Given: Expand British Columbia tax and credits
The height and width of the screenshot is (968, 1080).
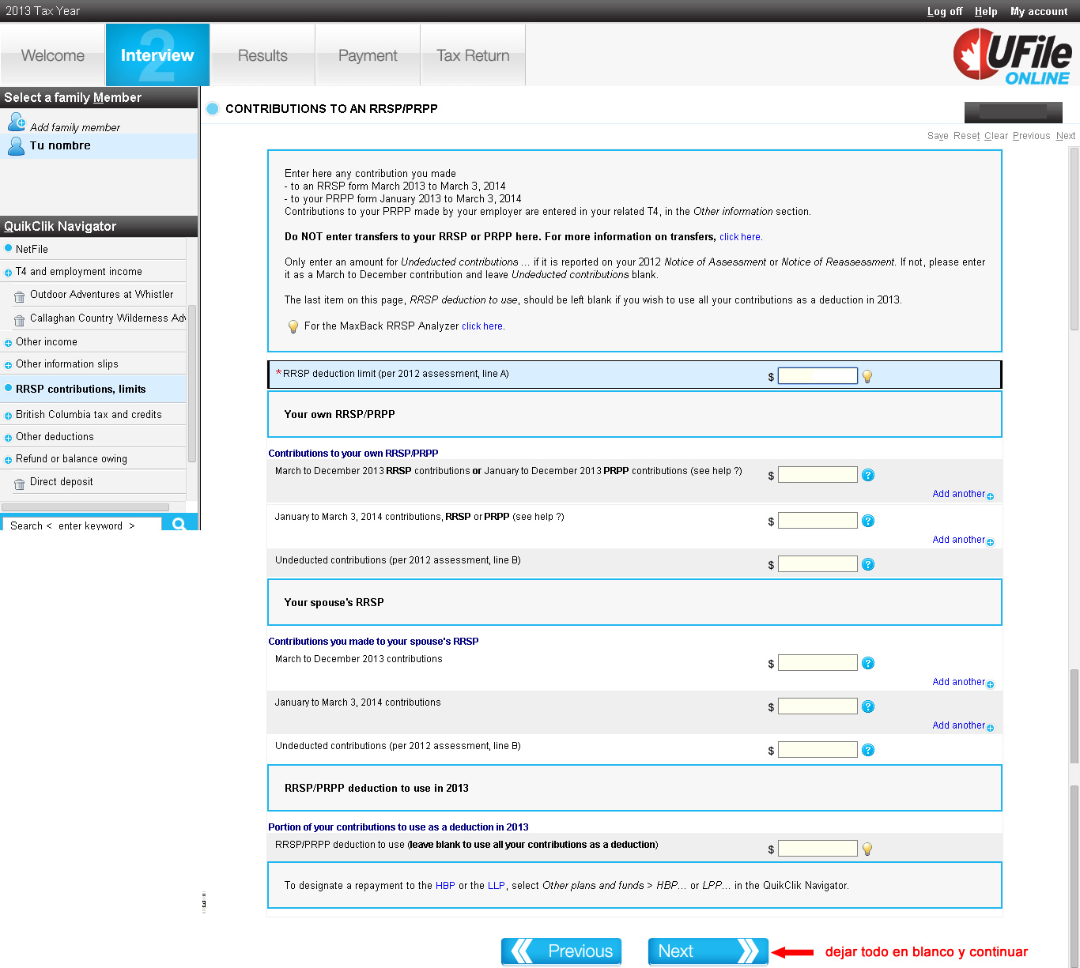Looking at the screenshot, I should (8, 416).
